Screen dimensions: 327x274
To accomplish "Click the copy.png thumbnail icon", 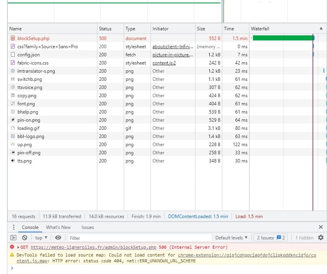I will [13, 95].
